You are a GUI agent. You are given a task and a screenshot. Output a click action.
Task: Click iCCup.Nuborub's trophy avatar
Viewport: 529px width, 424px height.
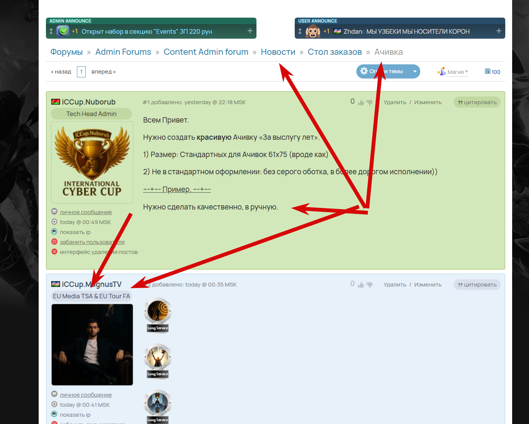(x=92, y=162)
